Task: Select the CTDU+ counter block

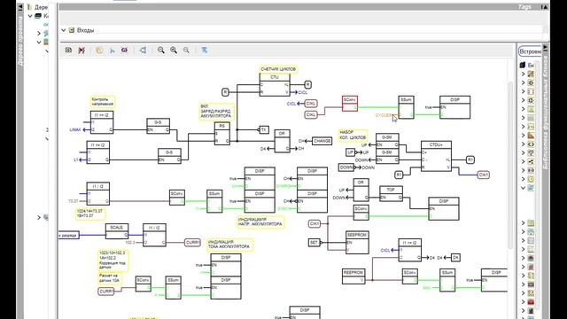Action: [436, 156]
